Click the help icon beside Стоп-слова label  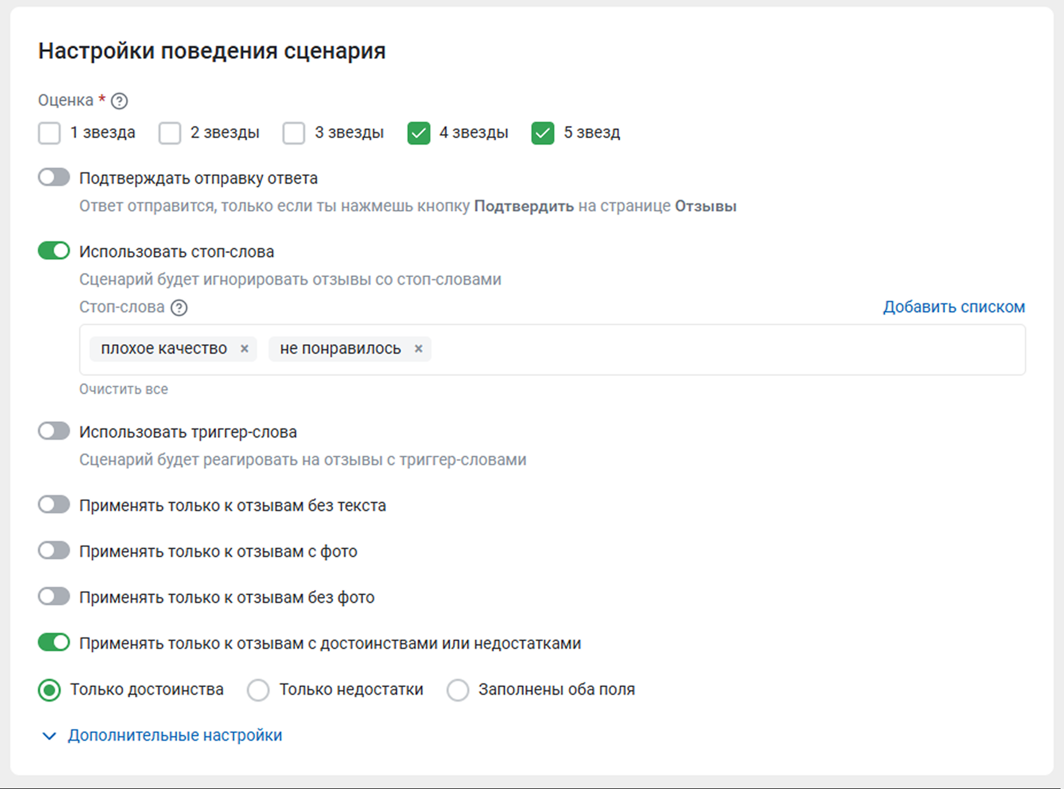tap(179, 308)
